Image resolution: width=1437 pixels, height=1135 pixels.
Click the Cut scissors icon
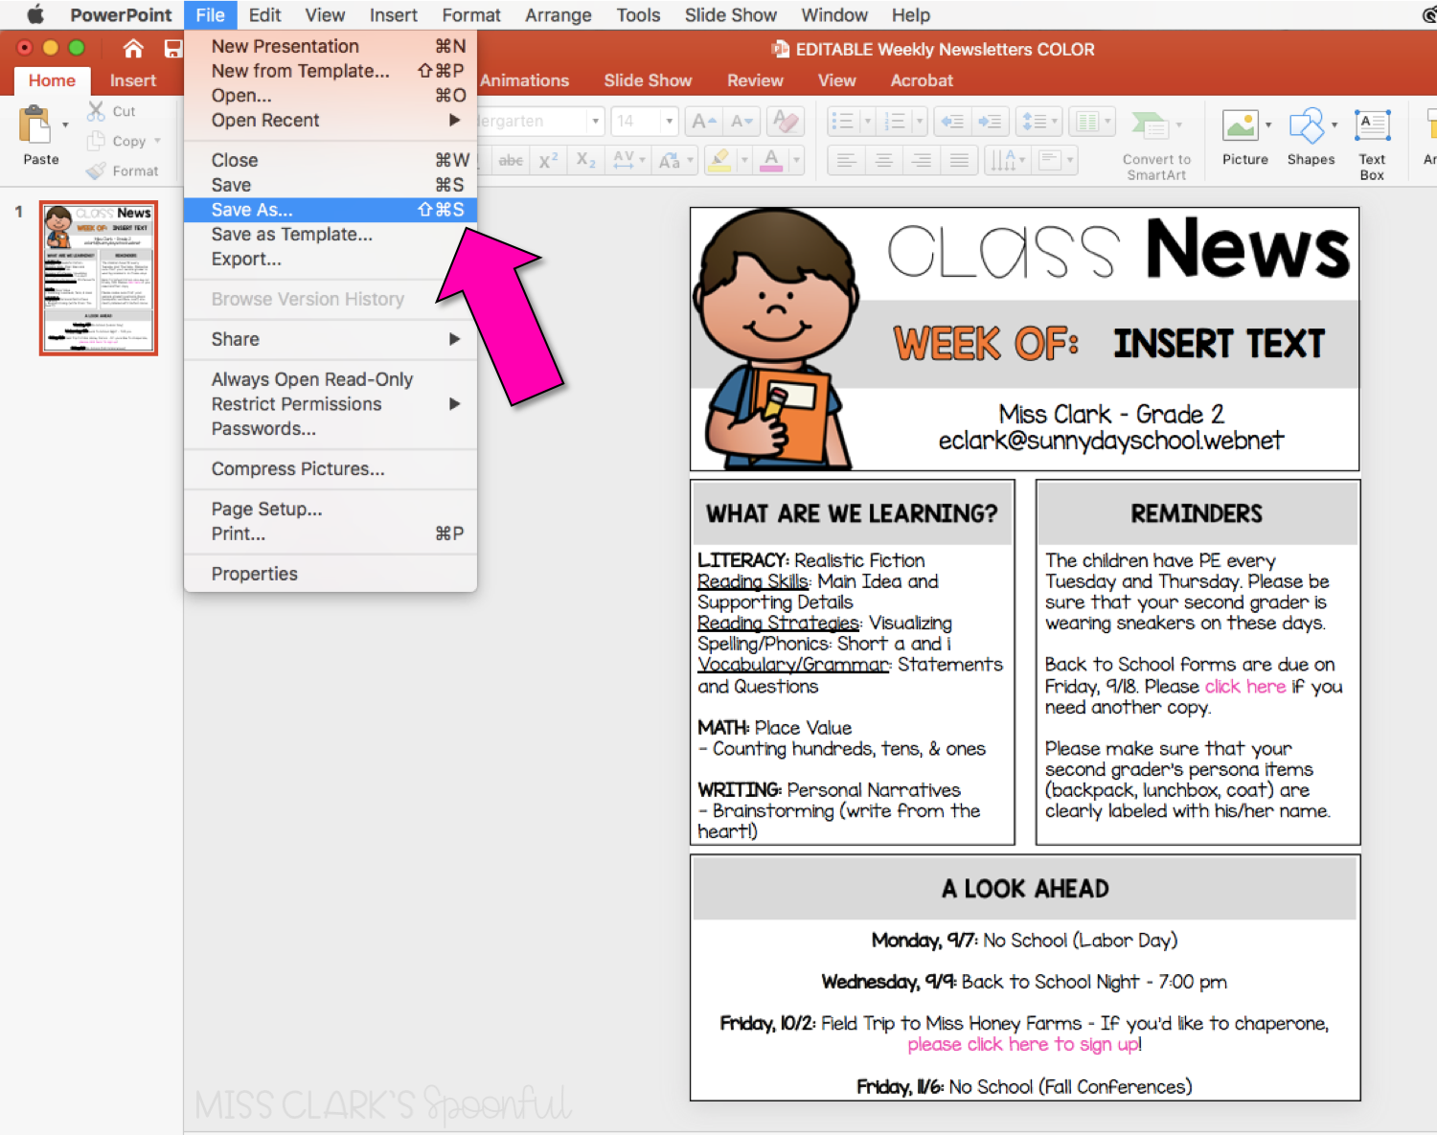[x=96, y=110]
